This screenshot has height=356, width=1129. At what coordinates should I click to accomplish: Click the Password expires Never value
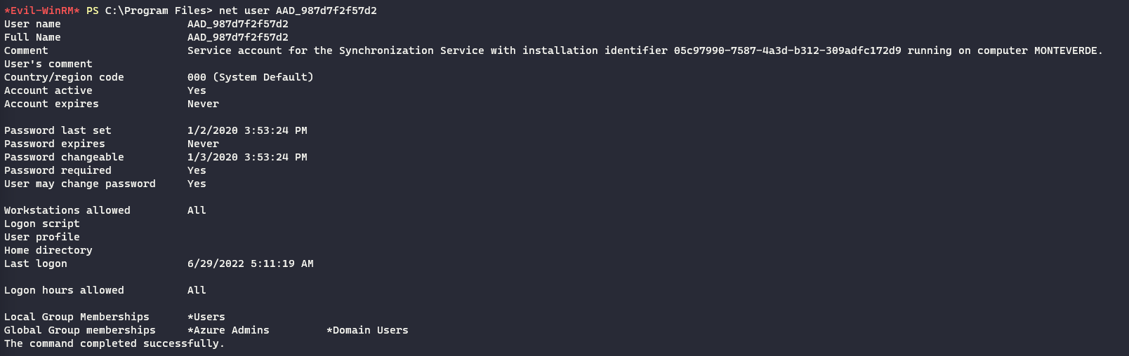coord(203,144)
